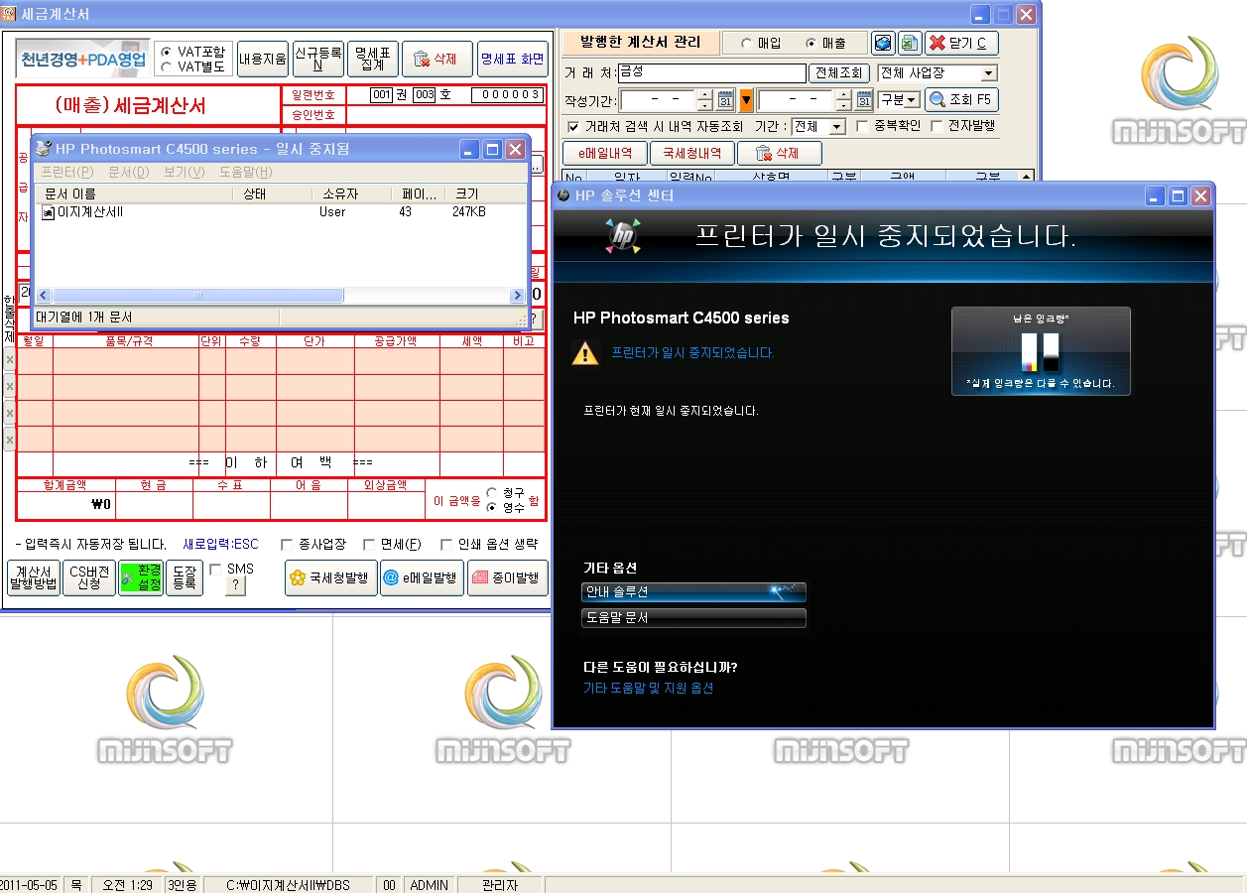Click 도움말 문서 option
Screen dimensions: 1247x893
pyautogui.click(x=693, y=618)
